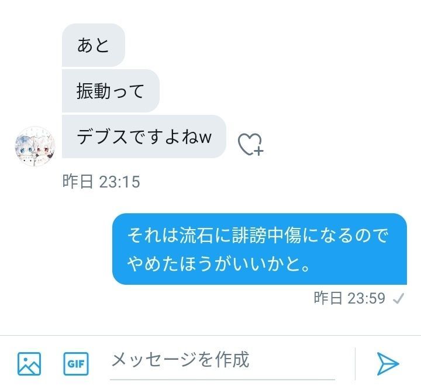Click the text やめたほうがいいかと。

click(x=219, y=263)
